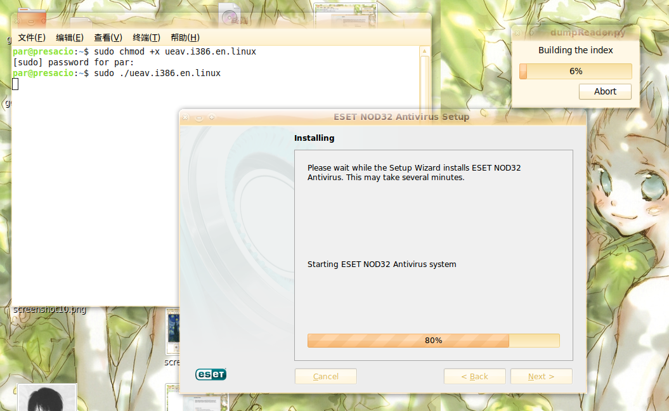The width and height of the screenshot is (669, 411).
Task: Open the 帮助(H) menu in the terminal
Action: click(x=185, y=37)
